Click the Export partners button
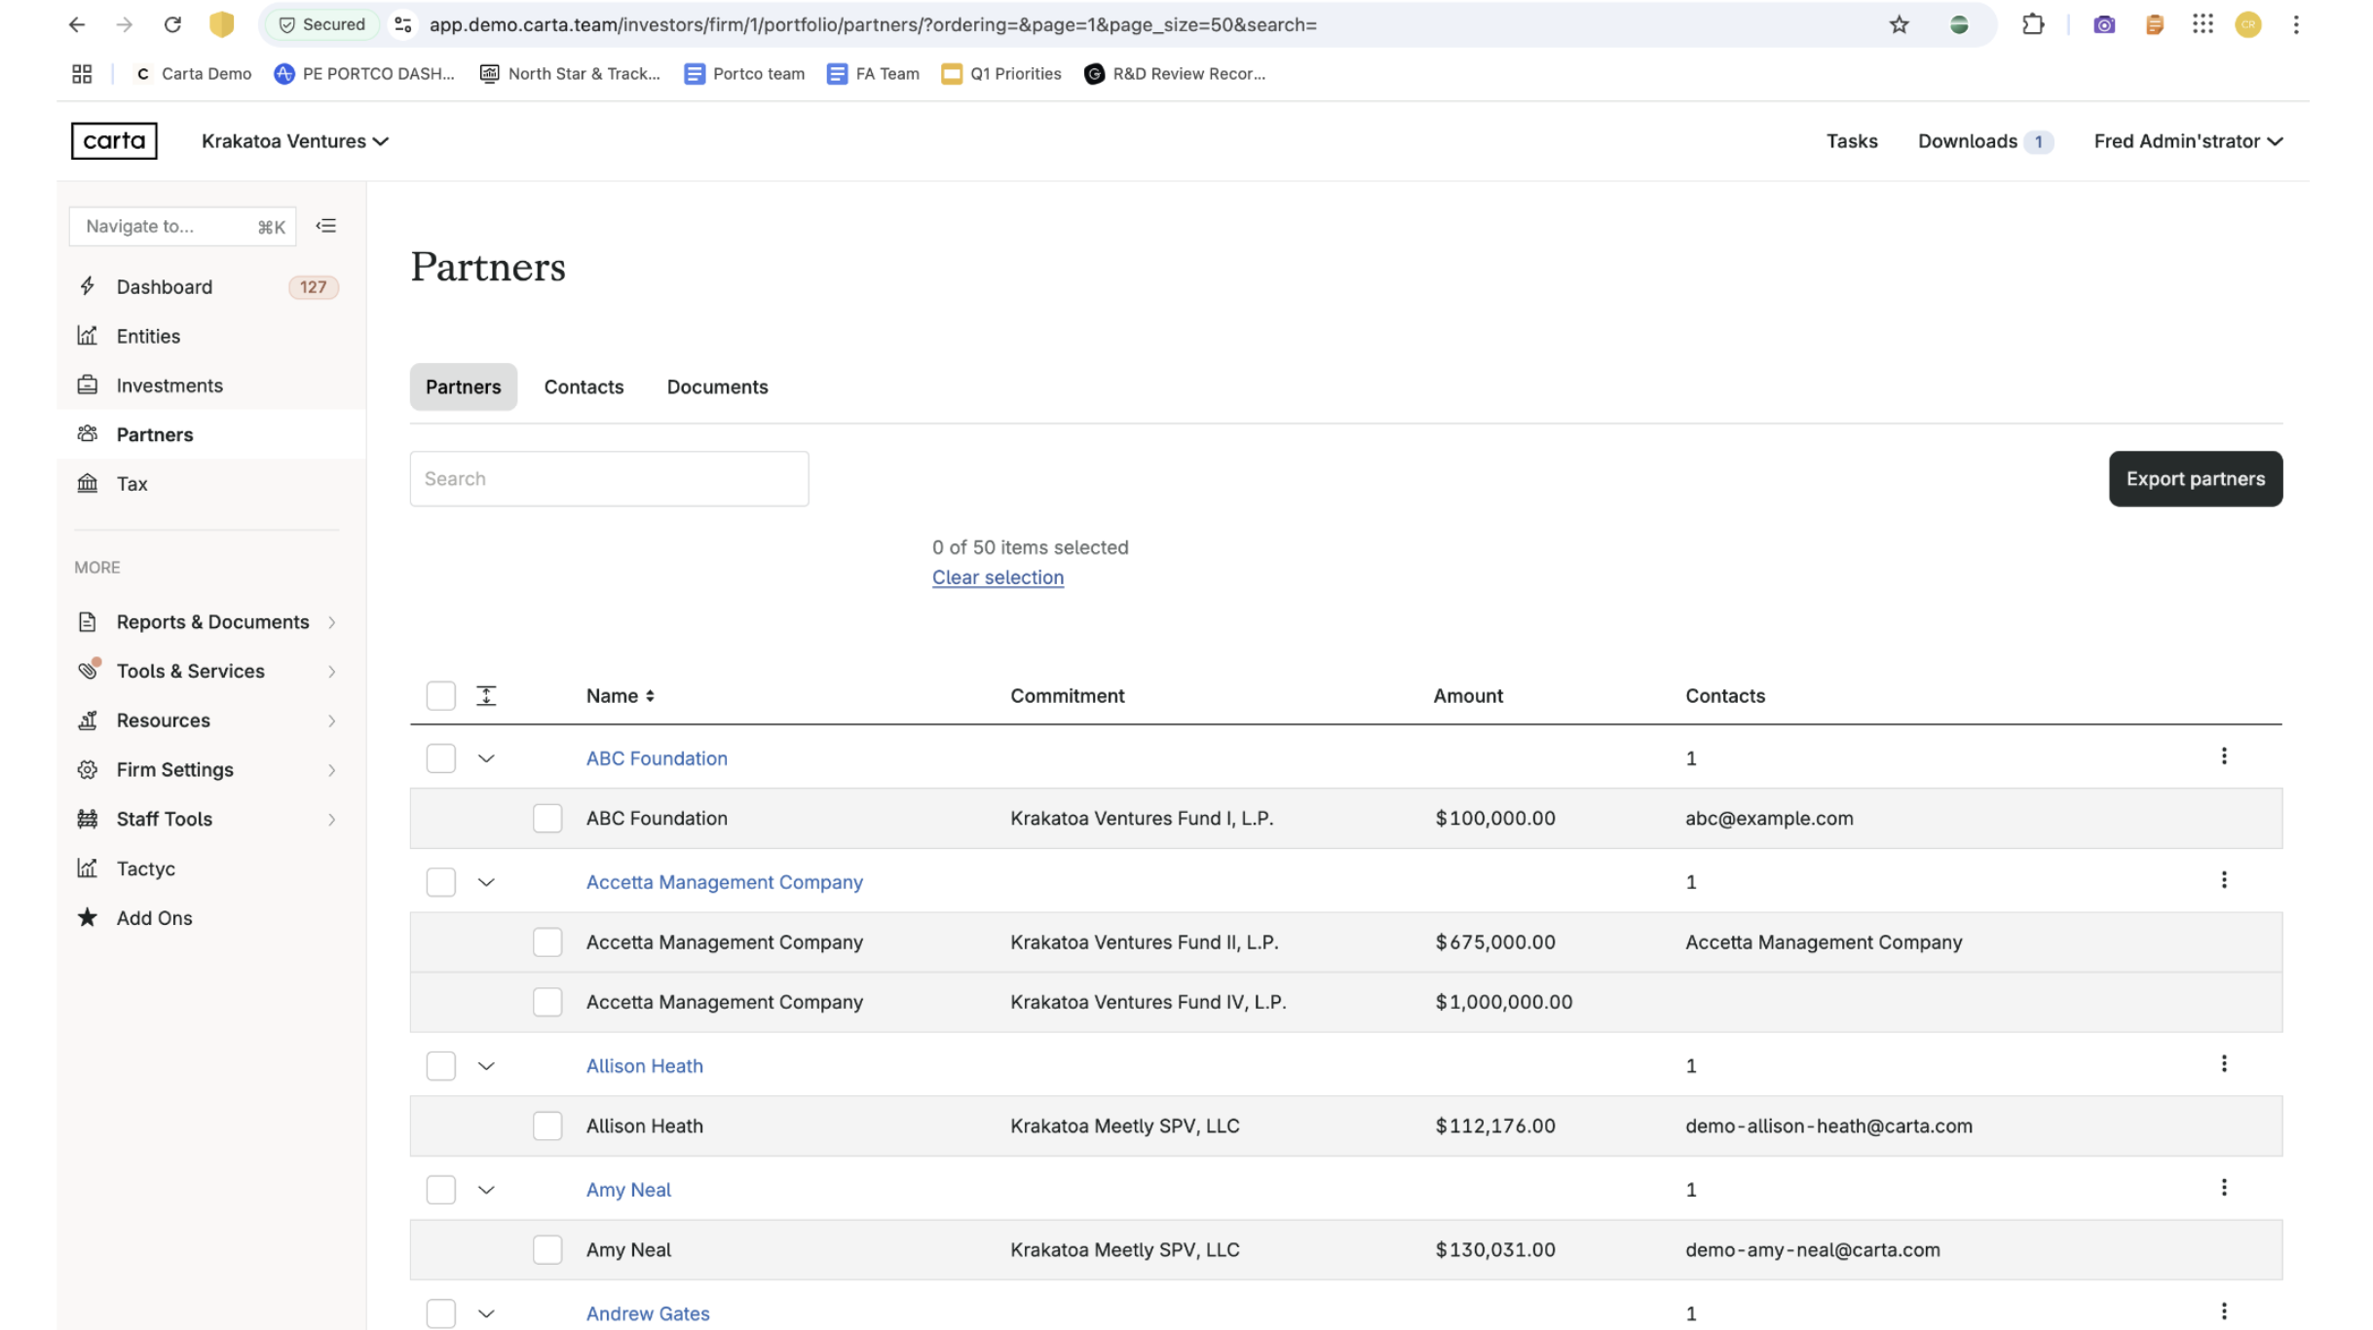Screen dimensions: 2373x1330 click(2195, 478)
